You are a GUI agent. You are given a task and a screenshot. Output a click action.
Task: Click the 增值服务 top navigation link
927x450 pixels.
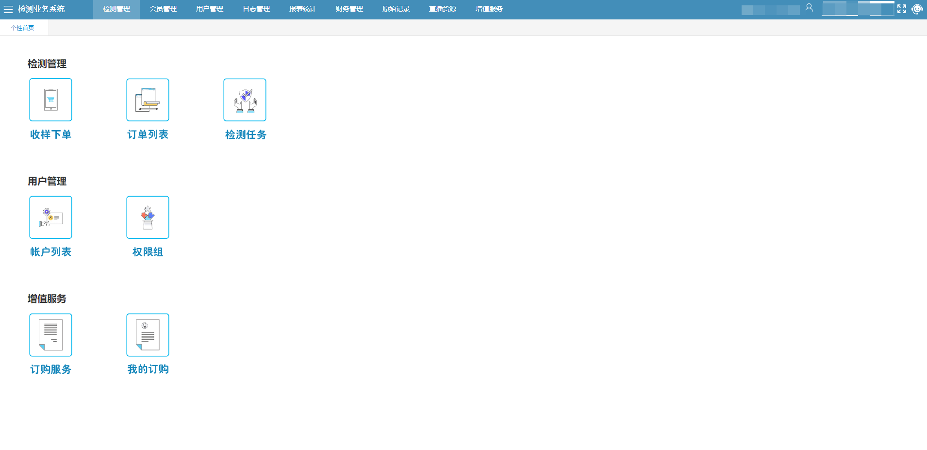tap(489, 9)
